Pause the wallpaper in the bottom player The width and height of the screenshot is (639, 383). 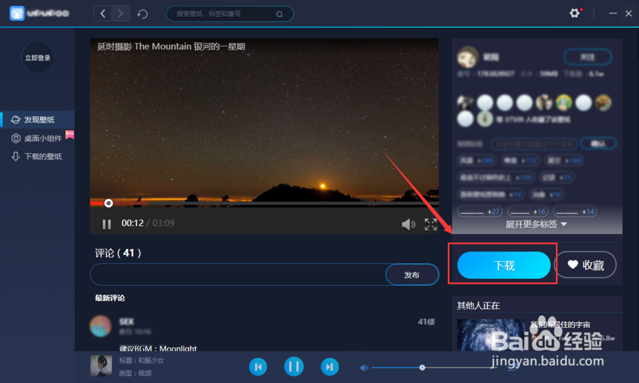[293, 366]
